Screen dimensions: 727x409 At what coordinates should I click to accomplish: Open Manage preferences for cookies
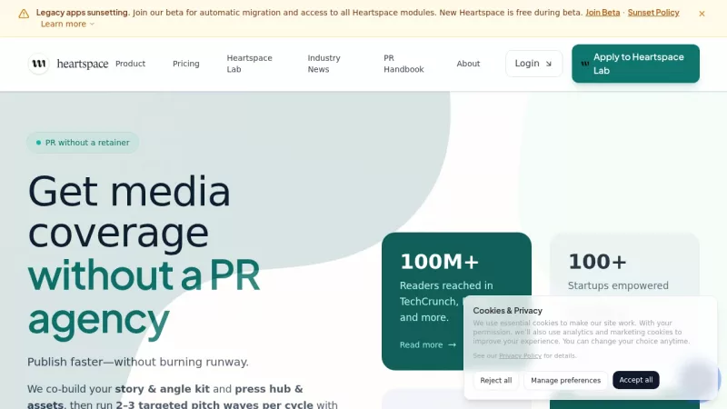coord(565,380)
